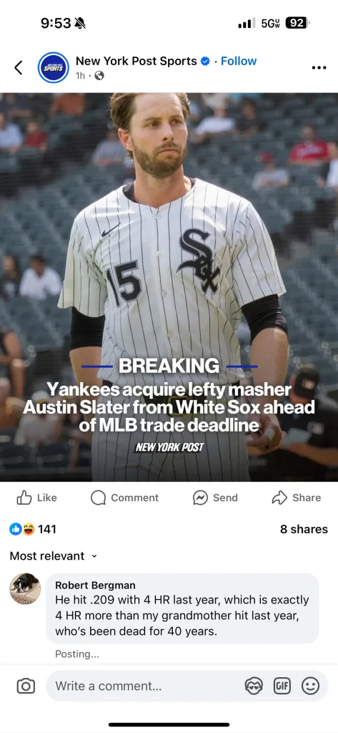338x733 pixels.
Task: Share the post
Action: (x=297, y=498)
